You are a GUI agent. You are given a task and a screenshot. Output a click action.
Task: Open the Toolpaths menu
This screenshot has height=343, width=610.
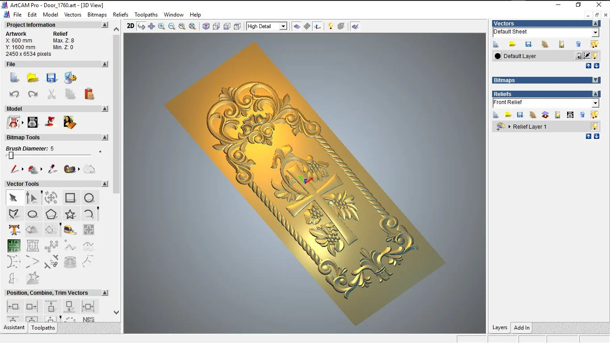coord(146,15)
